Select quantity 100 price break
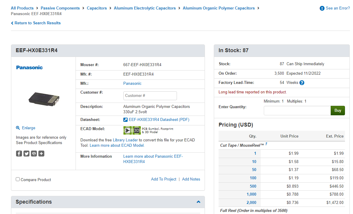353x214 pixels. point(253,178)
